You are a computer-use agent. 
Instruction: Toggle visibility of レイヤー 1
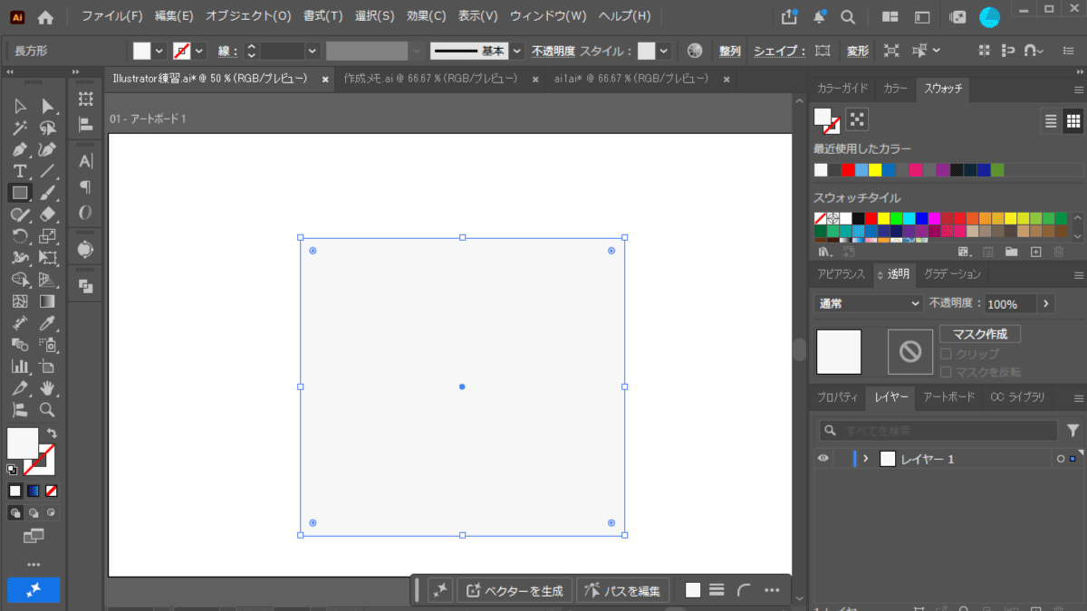tap(822, 459)
